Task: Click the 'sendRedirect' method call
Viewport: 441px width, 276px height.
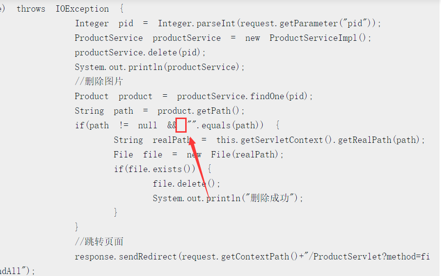Action: point(148,257)
